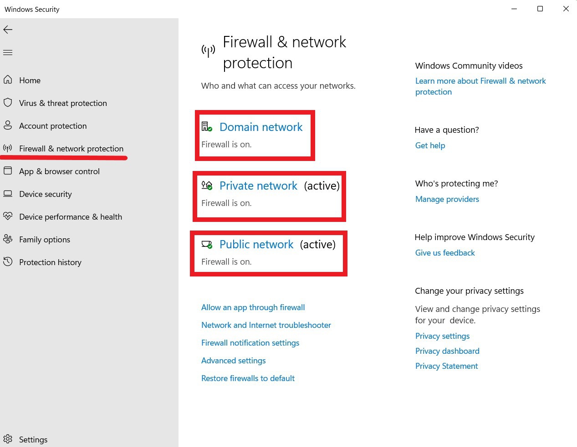The image size is (577, 447).
Task: Open the Private network settings
Action: click(258, 186)
